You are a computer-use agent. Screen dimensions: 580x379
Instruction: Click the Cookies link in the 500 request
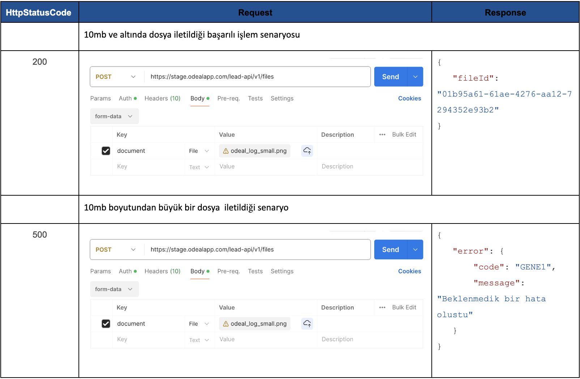click(409, 271)
